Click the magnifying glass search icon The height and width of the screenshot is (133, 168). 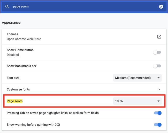tap(7, 7)
